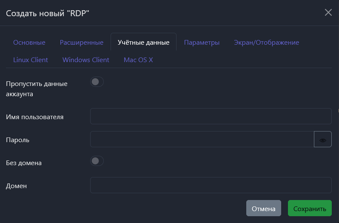Image resolution: width=339 pixels, height=223 pixels.
Task: Select the Учётные данные tab
Action: coord(143,43)
